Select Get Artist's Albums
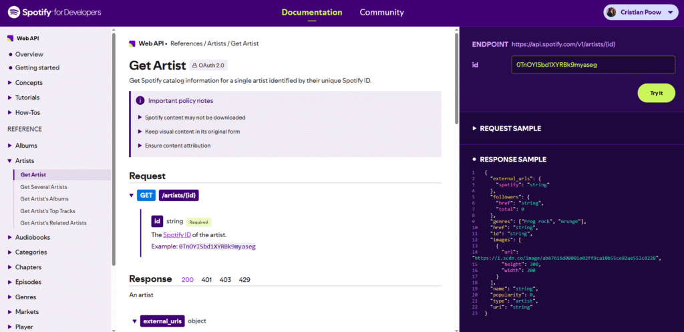Viewport: 684px width, 332px height. click(x=45, y=199)
